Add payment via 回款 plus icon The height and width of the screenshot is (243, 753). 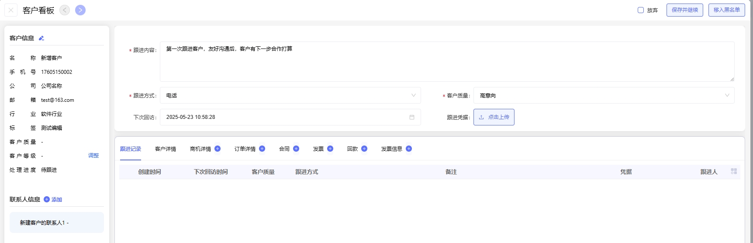click(x=364, y=149)
